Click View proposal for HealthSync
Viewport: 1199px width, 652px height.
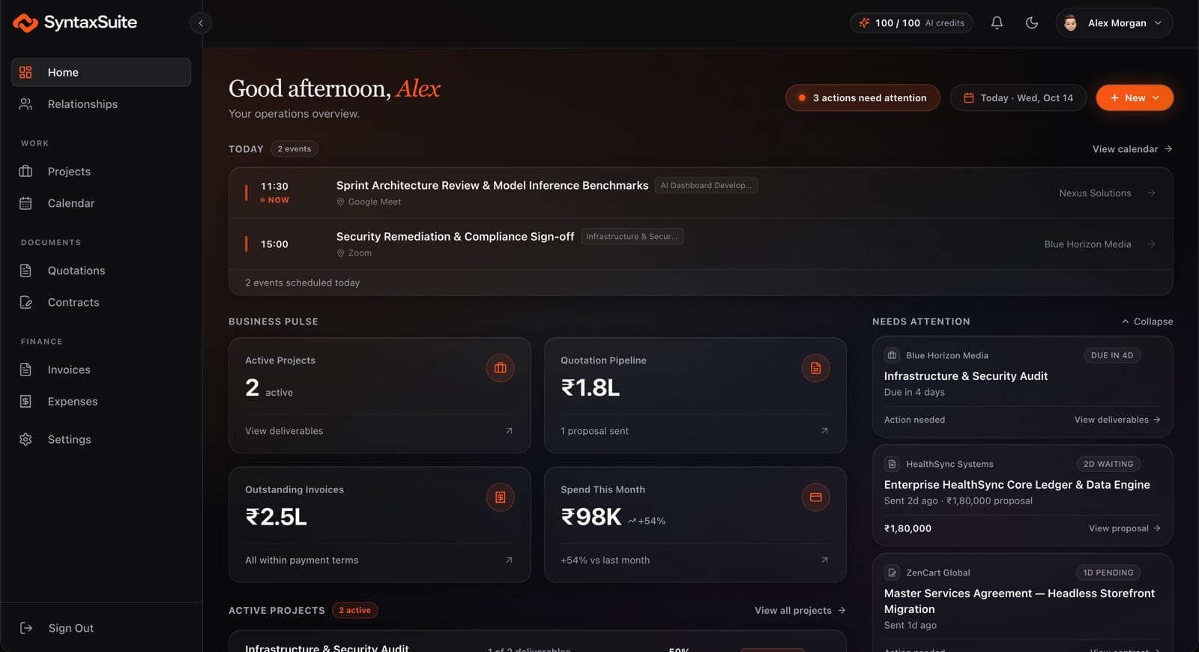point(1125,528)
